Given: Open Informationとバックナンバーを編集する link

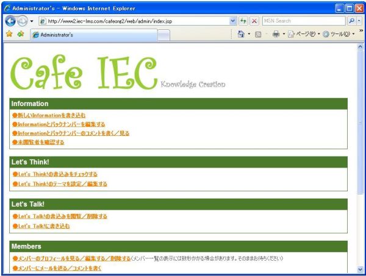Looking at the screenshot, I should click(x=59, y=124).
